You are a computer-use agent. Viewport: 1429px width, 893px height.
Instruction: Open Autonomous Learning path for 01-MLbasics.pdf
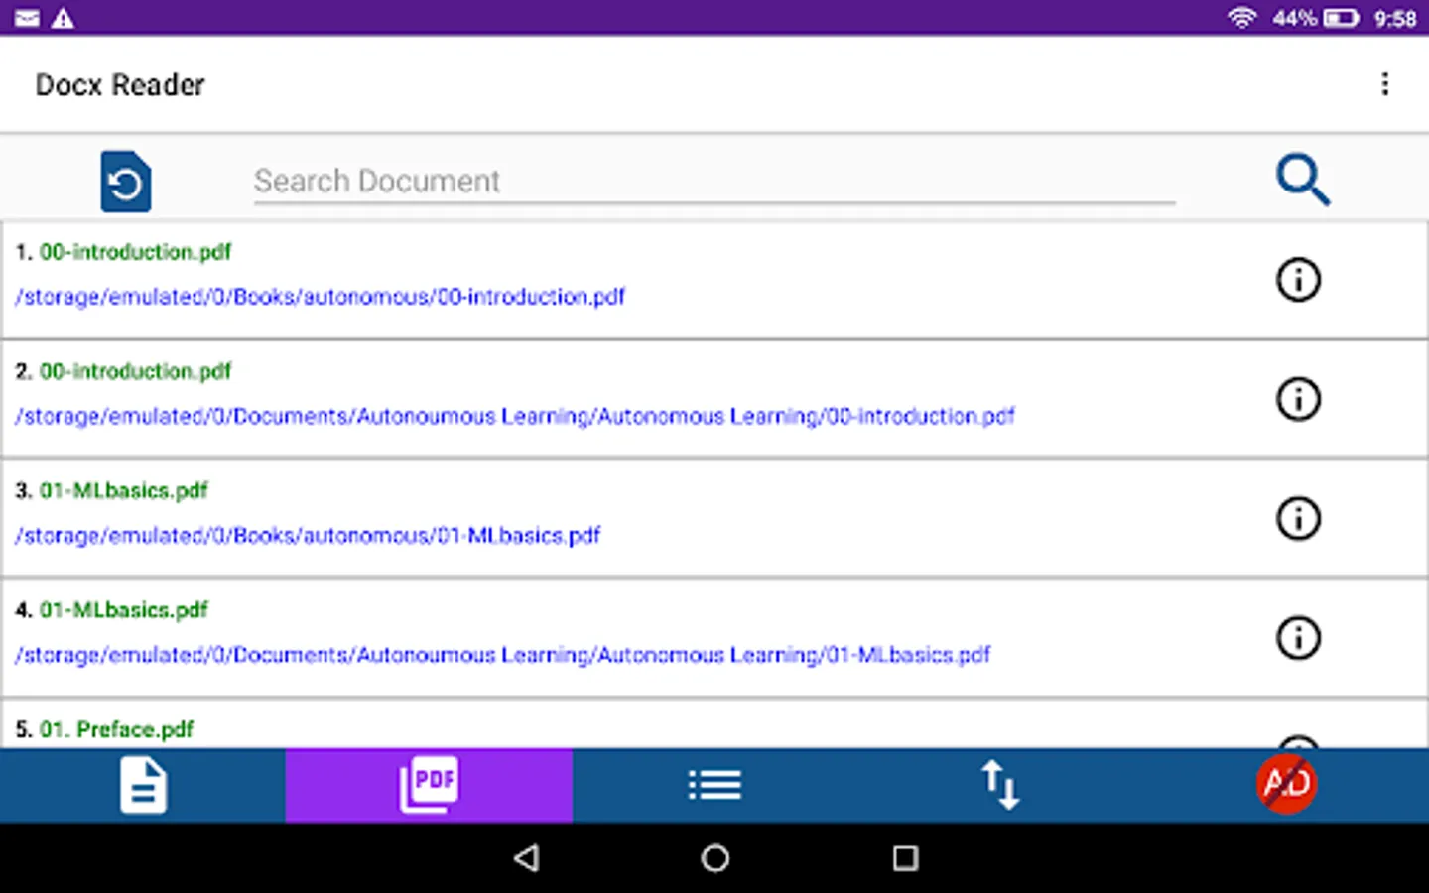coord(502,655)
